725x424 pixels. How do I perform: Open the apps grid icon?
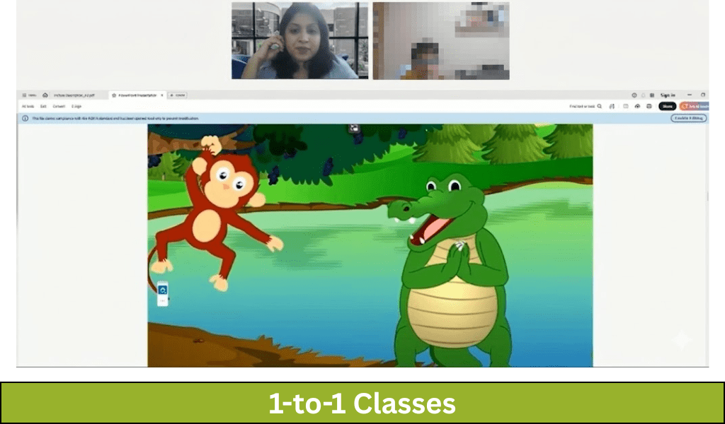[x=652, y=95]
